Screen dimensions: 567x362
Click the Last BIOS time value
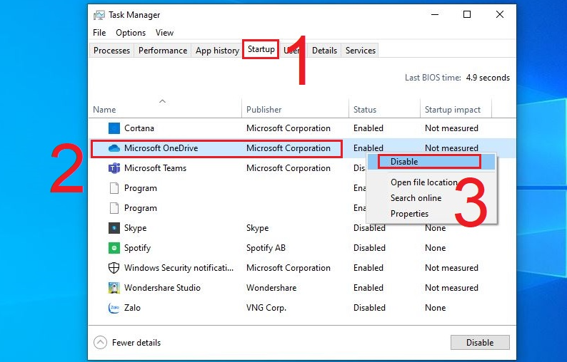tap(488, 78)
